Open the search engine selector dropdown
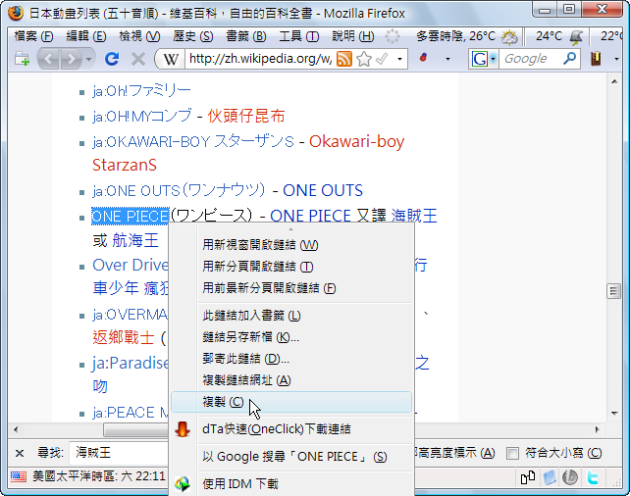630x496 pixels. point(493,60)
